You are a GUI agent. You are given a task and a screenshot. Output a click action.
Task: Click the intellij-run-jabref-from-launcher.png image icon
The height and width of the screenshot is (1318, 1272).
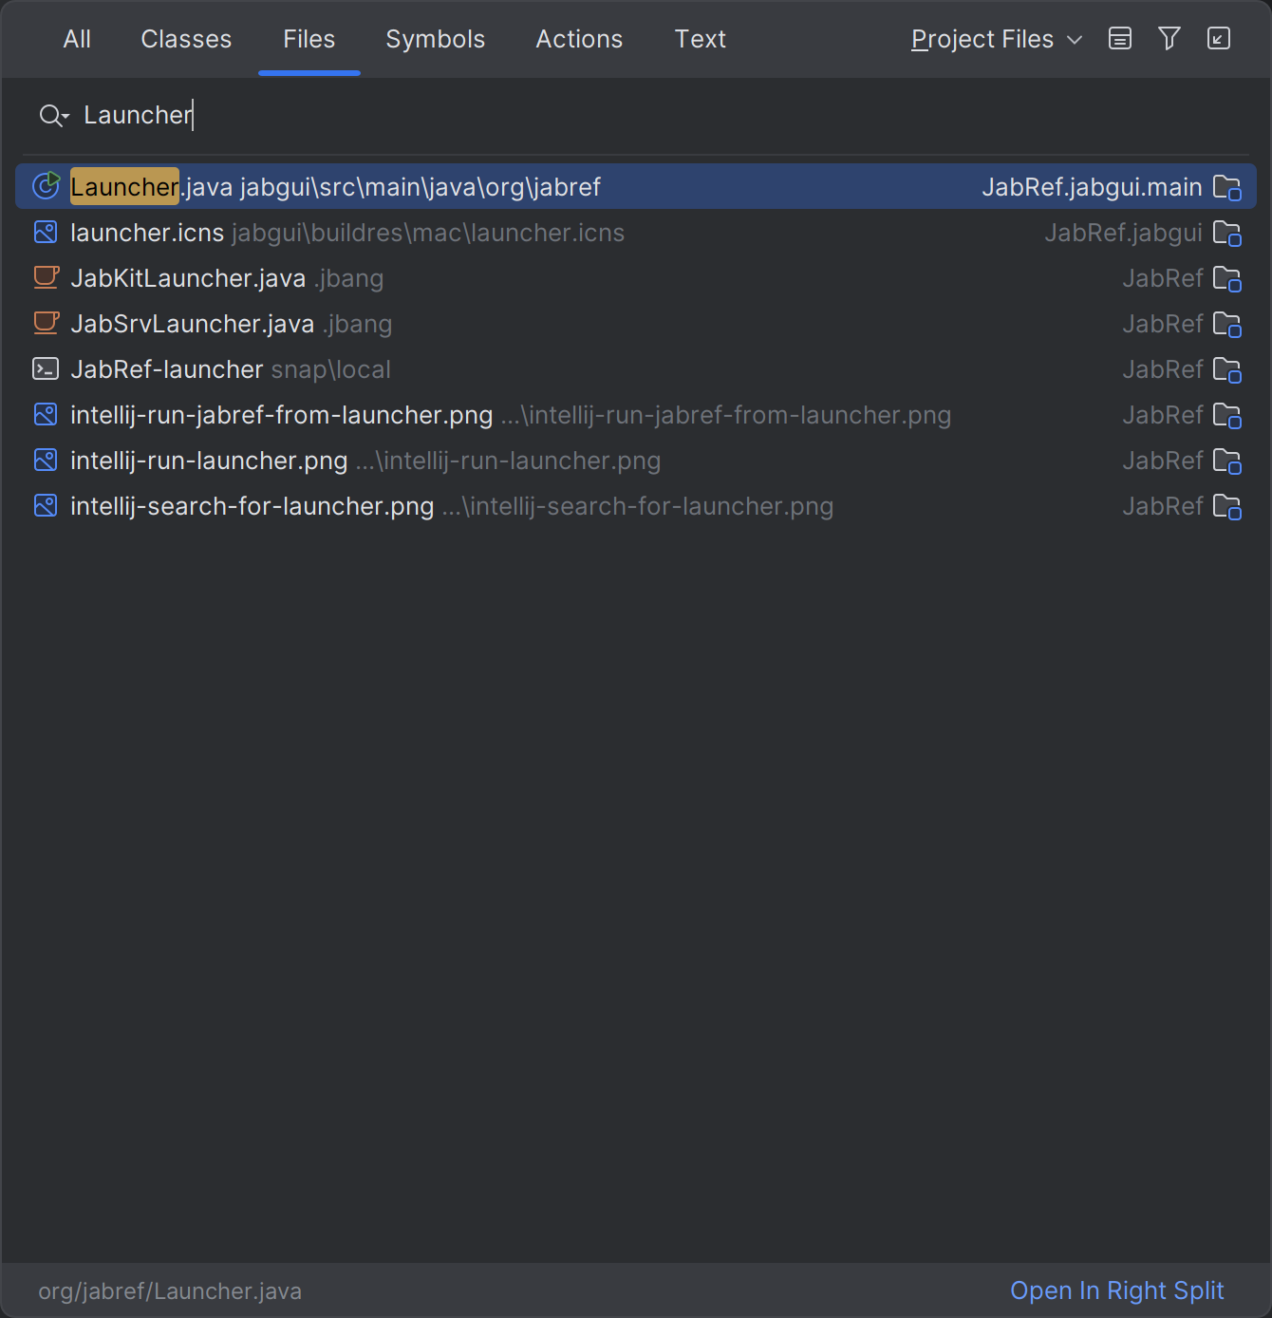46,414
